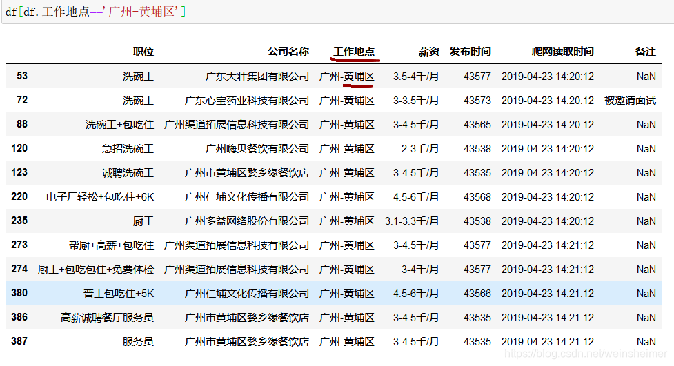Select the 备注 column header
The image size is (674, 366).
click(x=646, y=52)
